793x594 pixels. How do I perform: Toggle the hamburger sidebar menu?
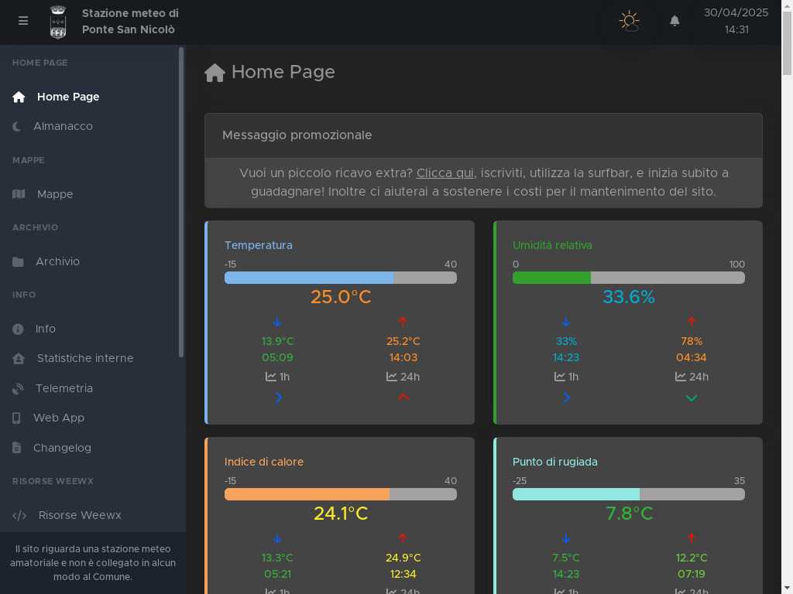pyautogui.click(x=22, y=21)
